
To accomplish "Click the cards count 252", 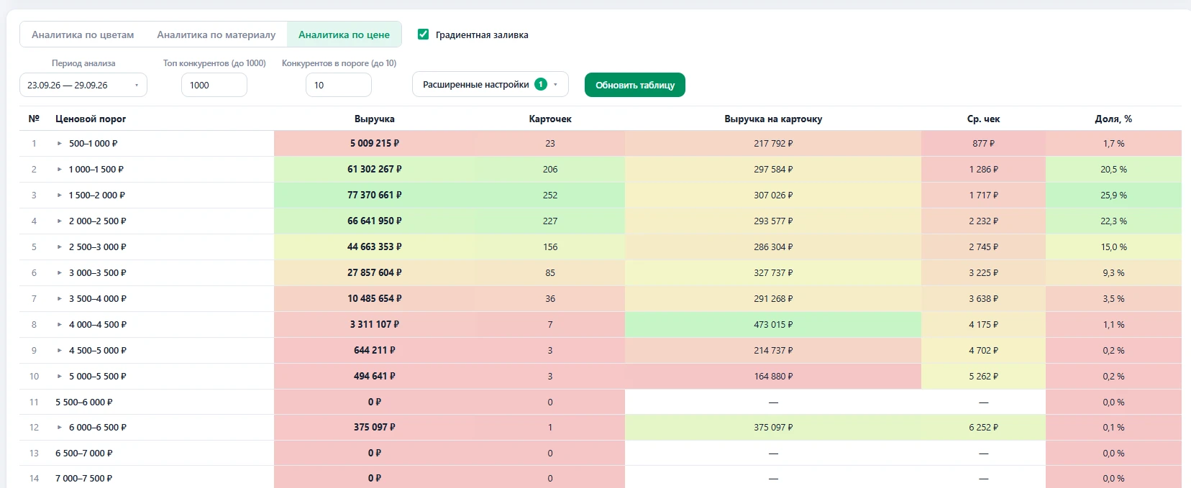I will [x=550, y=195].
